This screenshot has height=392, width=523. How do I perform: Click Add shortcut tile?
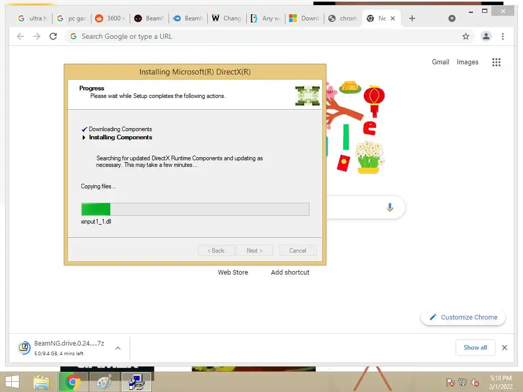[290, 273]
